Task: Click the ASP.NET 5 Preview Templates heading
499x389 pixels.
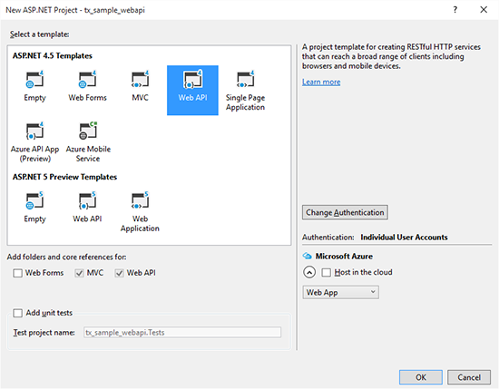Action: [65, 177]
